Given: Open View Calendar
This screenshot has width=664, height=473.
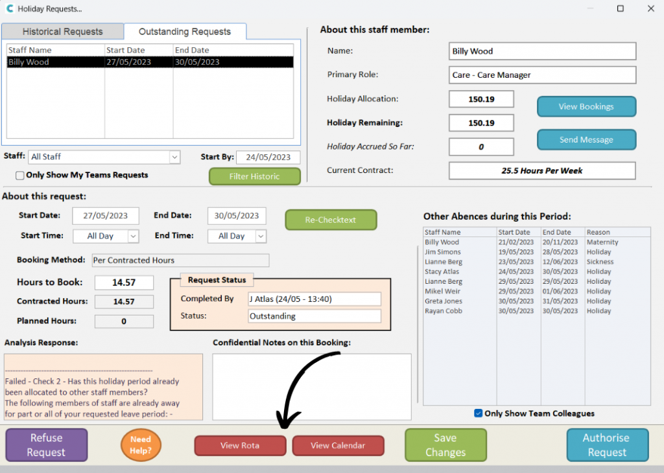Looking at the screenshot, I should pos(338,445).
